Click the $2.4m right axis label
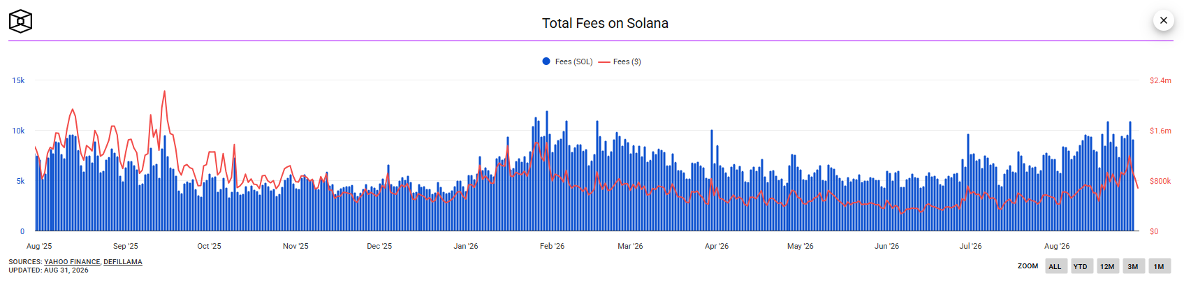The image size is (1184, 283). point(1160,80)
